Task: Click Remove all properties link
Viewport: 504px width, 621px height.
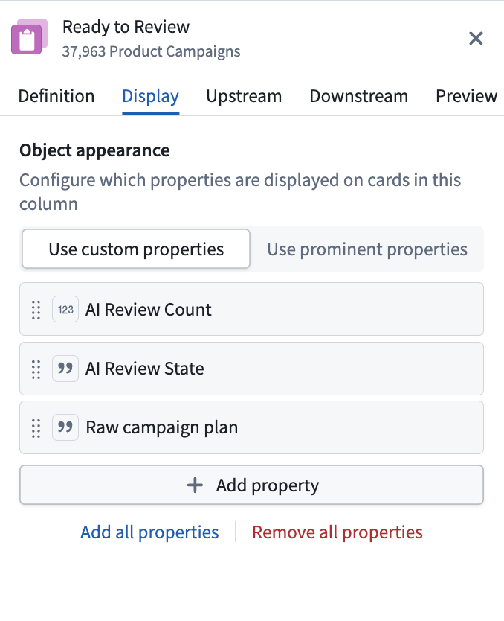Action: tap(337, 532)
